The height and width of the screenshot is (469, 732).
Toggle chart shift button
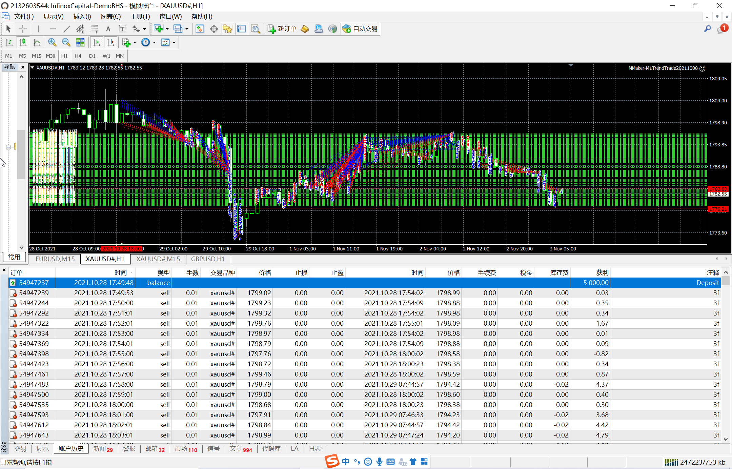(x=110, y=42)
